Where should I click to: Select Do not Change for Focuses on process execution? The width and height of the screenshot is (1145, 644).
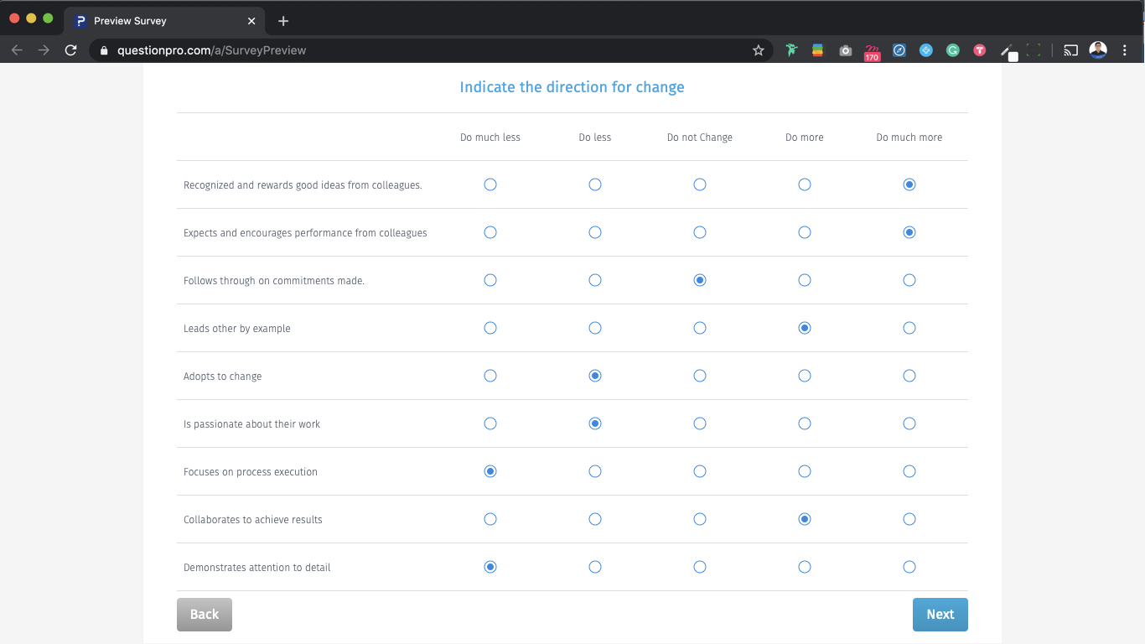tap(700, 471)
